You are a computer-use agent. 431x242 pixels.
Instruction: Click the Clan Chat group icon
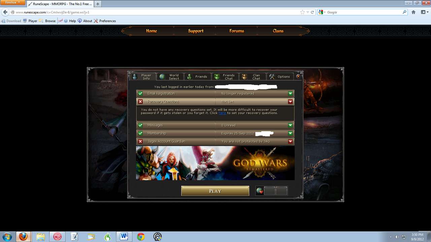(244, 77)
